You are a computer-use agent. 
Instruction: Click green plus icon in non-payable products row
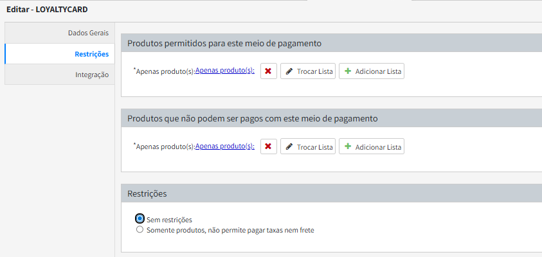348,147
